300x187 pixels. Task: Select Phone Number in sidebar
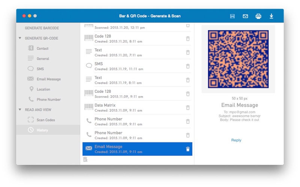pos(48,99)
